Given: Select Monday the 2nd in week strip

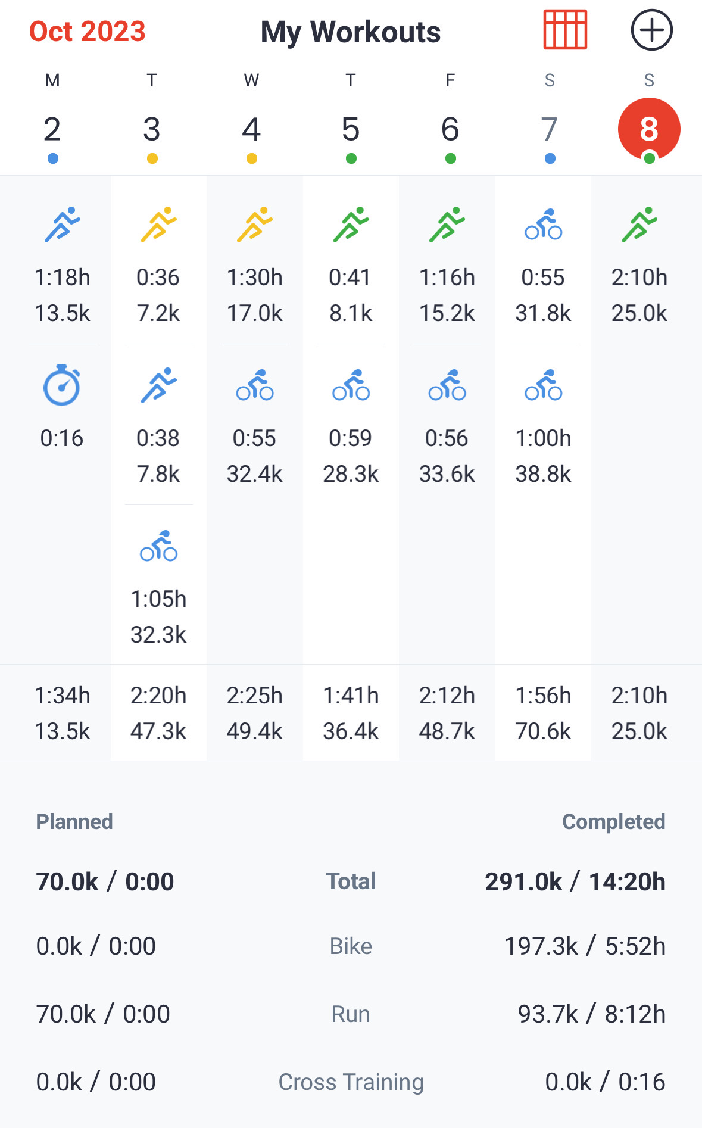Looking at the screenshot, I should (x=52, y=130).
